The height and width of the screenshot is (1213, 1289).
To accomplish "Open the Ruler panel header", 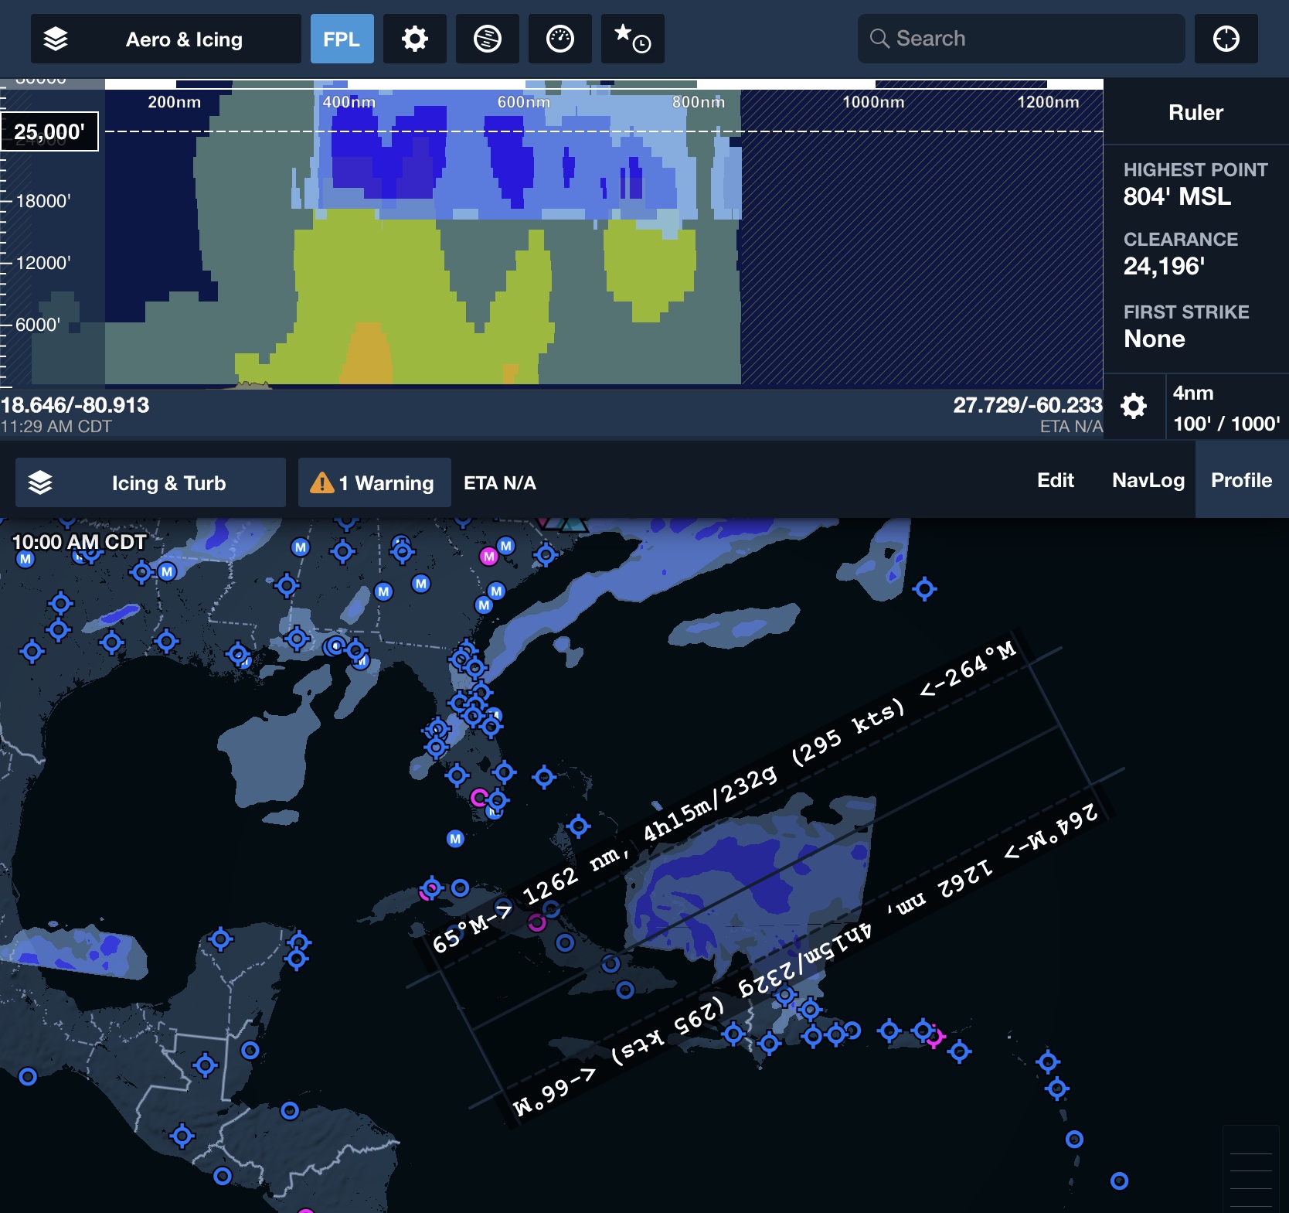I will point(1195,111).
